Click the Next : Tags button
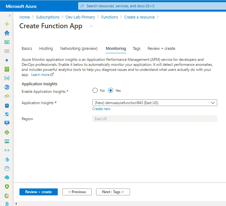This screenshot has width=226, height=206. click(113, 192)
